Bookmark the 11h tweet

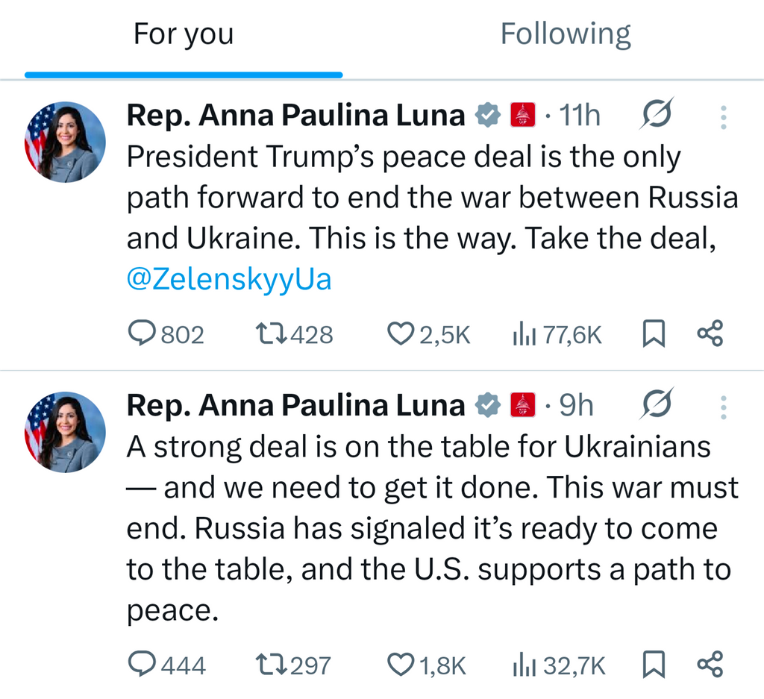(x=654, y=334)
